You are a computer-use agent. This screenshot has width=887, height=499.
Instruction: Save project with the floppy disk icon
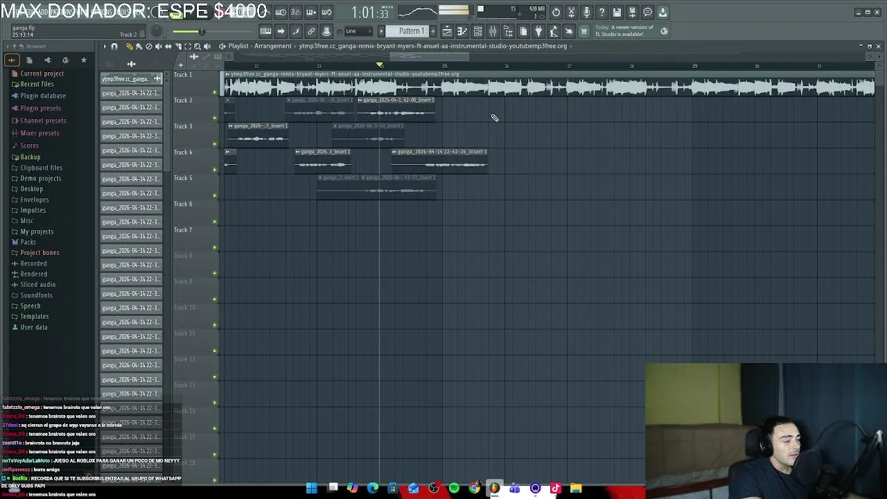click(617, 12)
